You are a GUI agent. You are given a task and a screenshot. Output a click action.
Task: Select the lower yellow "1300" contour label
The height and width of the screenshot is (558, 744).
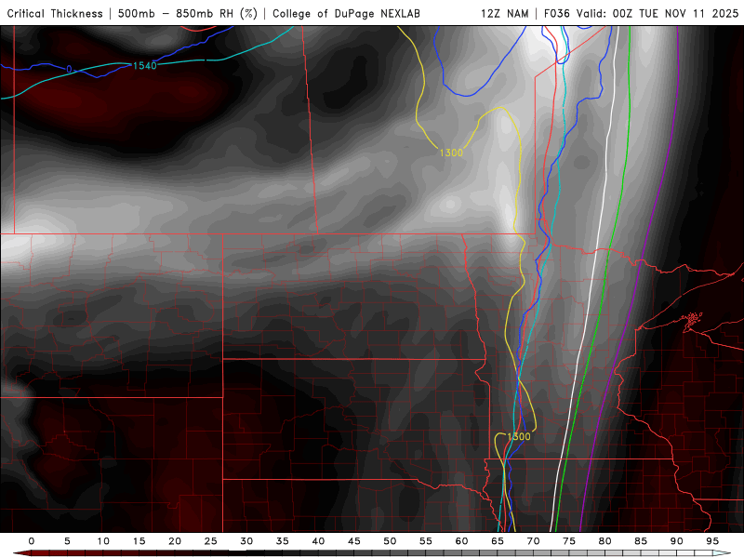[x=519, y=436]
